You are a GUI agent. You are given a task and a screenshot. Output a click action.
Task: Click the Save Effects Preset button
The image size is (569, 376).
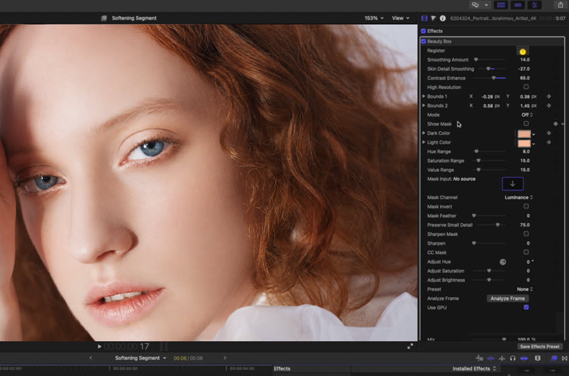click(540, 347)
